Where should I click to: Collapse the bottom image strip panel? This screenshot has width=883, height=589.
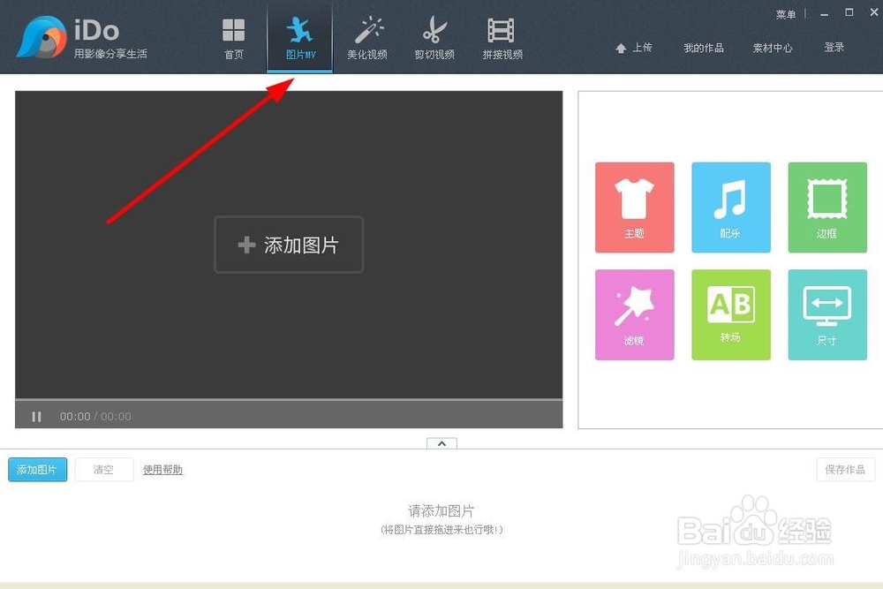coord(441,444)
